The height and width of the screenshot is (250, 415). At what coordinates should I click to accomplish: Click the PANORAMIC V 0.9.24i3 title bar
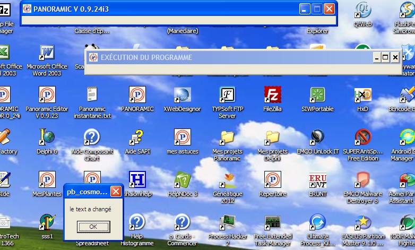pyautogui.click(x=179, y=9)
